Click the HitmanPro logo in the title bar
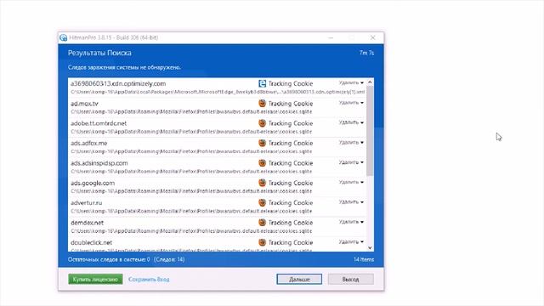Viewport: 544px width, 306px height. (x=63, y=37)
